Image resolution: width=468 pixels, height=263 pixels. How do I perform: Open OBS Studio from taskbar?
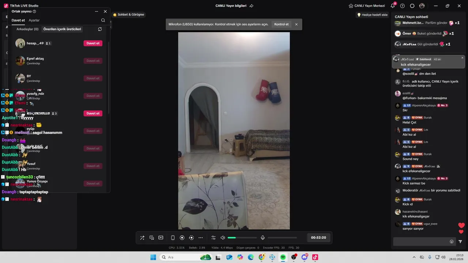[294, 257]
